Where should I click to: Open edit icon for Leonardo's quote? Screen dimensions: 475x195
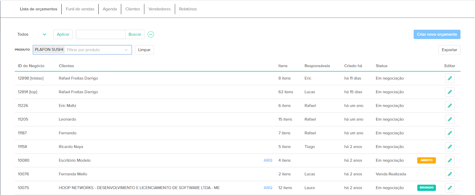pyautogui.click(x=449, y=119)
